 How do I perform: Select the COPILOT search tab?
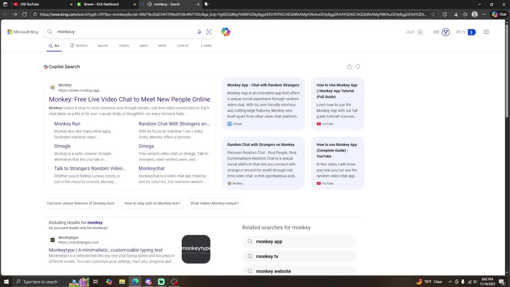pos(183,46)
